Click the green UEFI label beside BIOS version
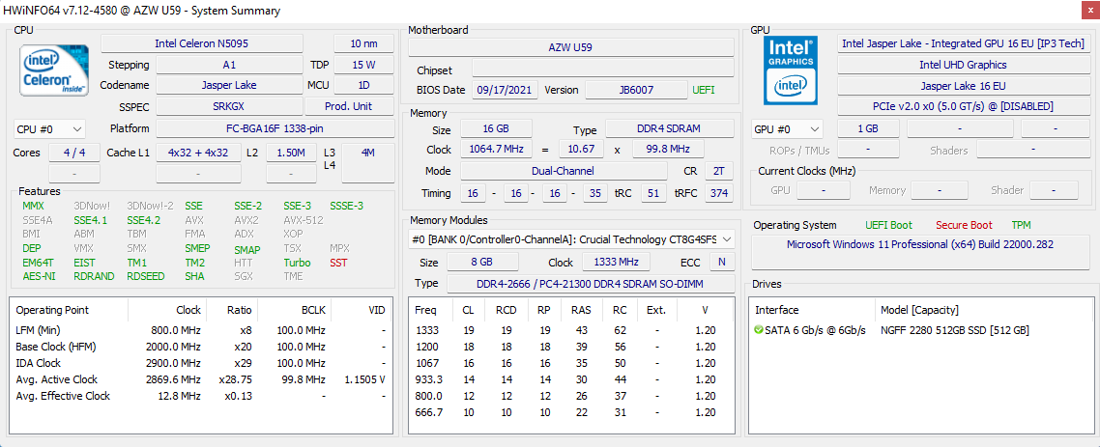The width and height of the screenshot is (1100, 447). [x=705, y=90]
